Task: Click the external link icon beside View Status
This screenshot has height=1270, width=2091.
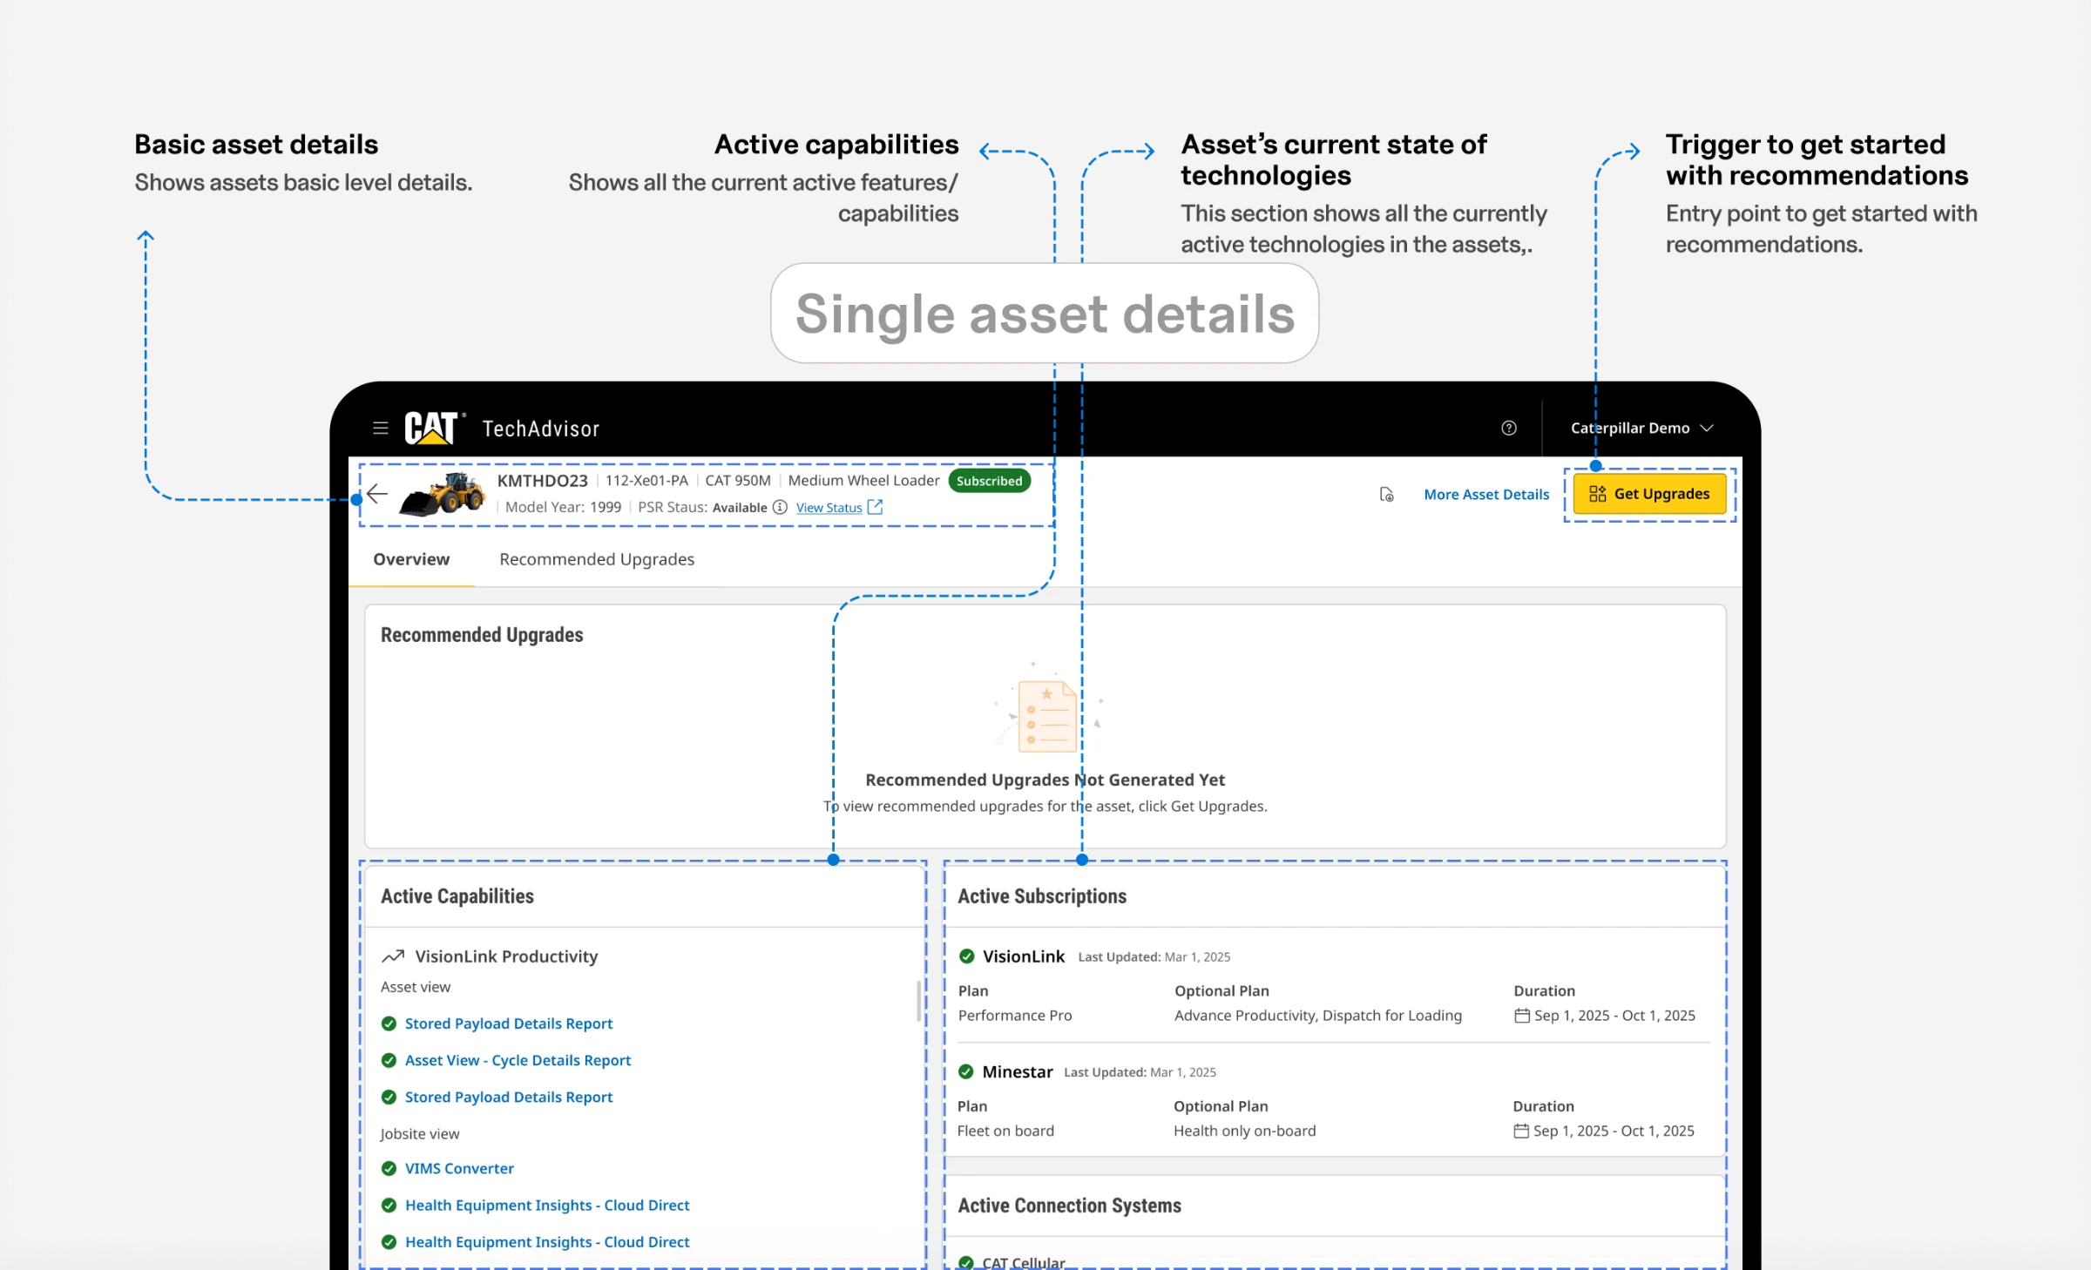Action: pyautogui.click(x=875, y=507)
